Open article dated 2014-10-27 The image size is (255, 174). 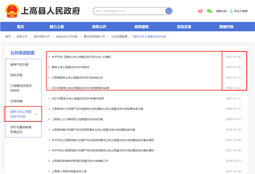point(80,161)
